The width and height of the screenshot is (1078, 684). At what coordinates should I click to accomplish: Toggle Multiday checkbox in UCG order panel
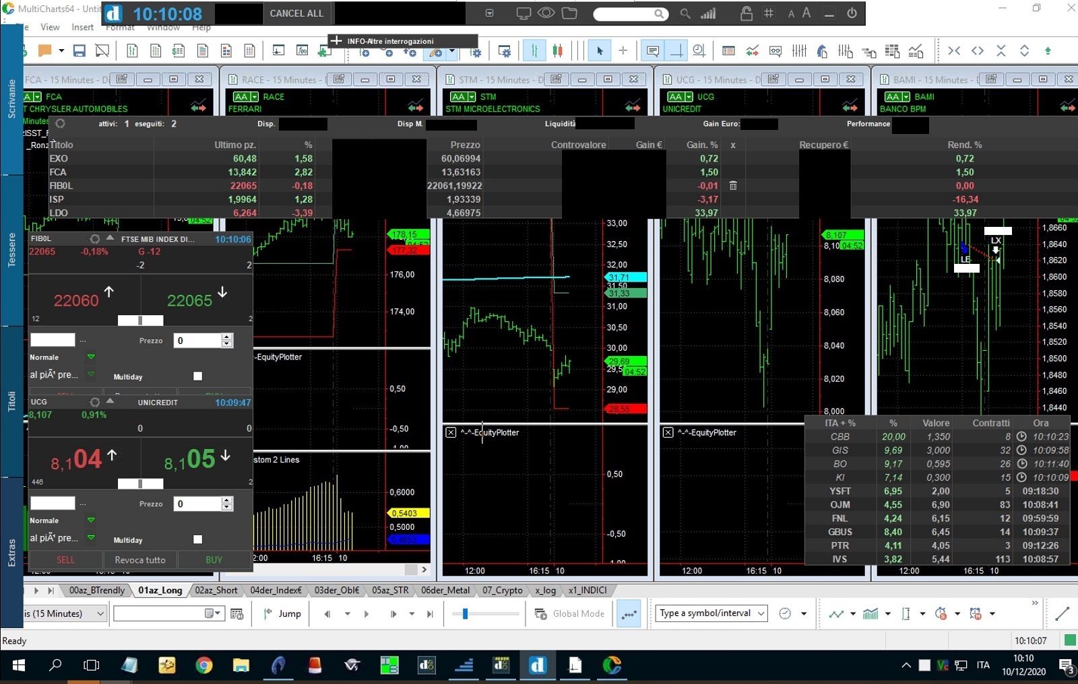click(197, 539)
